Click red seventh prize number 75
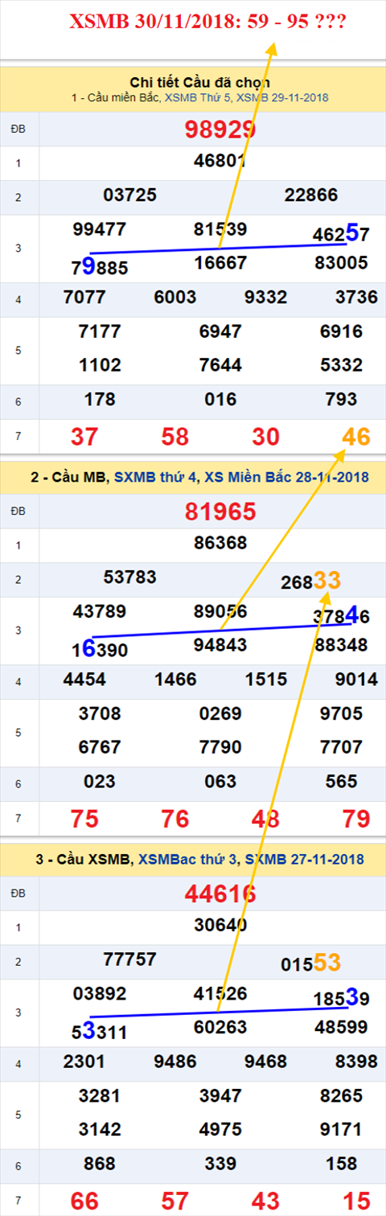Image resolution: width=386 pixels, height=1216 pixels. 84,819
